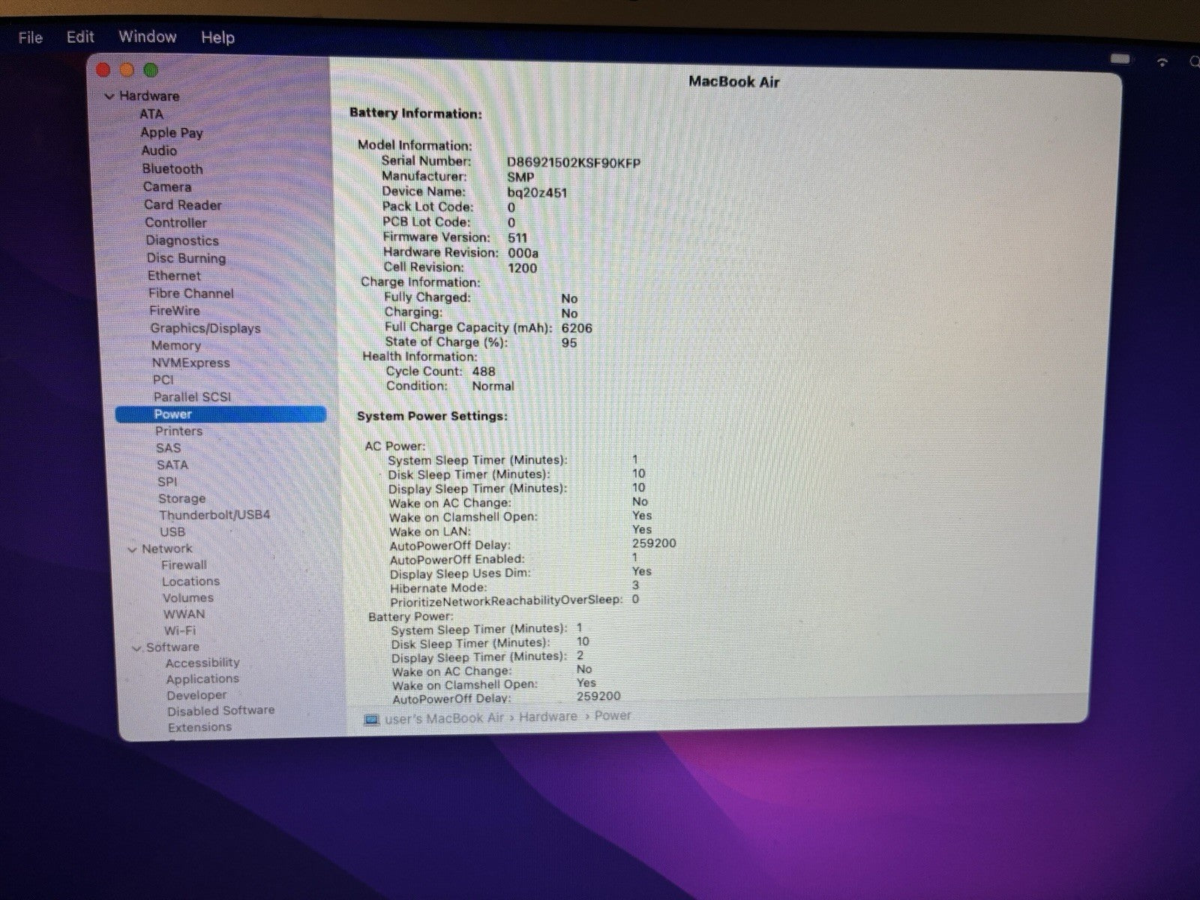
Task: Collapse the Network section chevron
Action: point(133,550)
